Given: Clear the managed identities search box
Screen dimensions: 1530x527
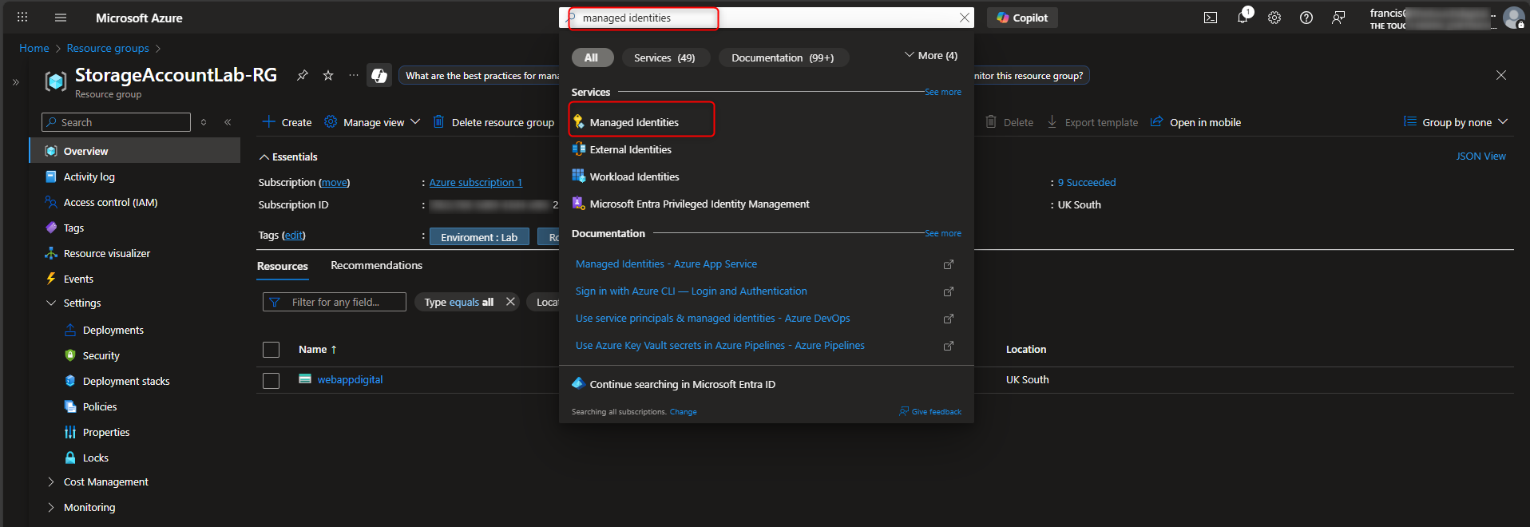Looking at the screenshot, I should pyautogui.click(x=965, y=18).
